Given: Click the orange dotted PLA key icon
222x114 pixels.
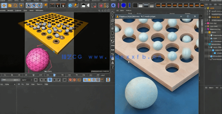Looking at the screenshot, I should pos(102,80).
